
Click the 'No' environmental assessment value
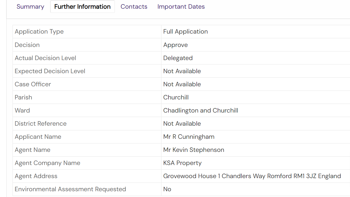tap(167, 189)
